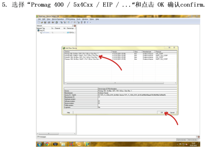This screenshot has height=148, width=205.
Task: Click Help in Add New Device
Action: (68, 112)
